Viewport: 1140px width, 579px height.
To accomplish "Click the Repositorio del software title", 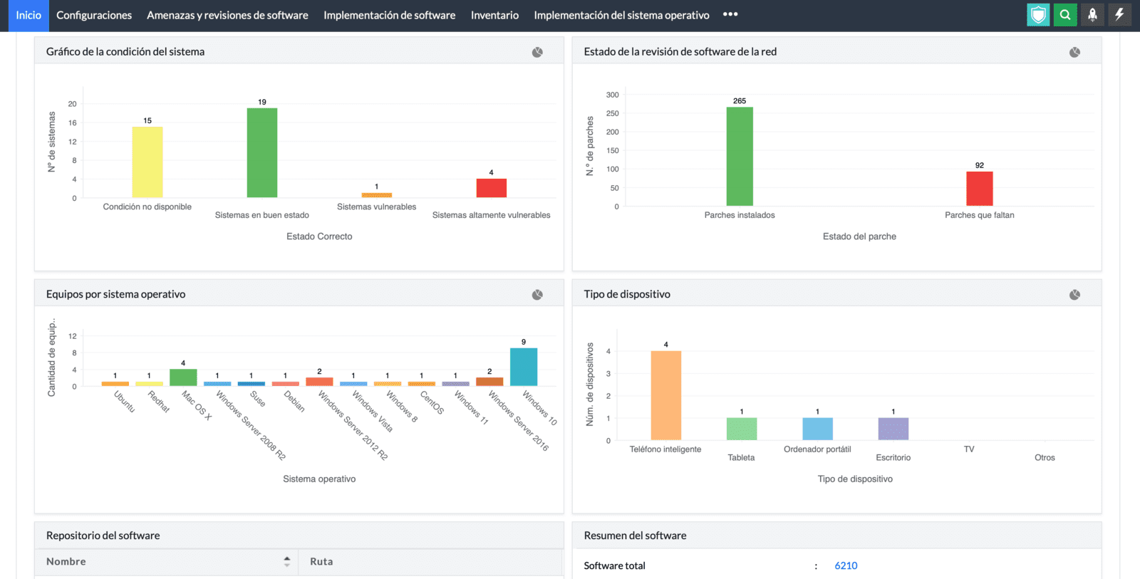I will 103,536.
